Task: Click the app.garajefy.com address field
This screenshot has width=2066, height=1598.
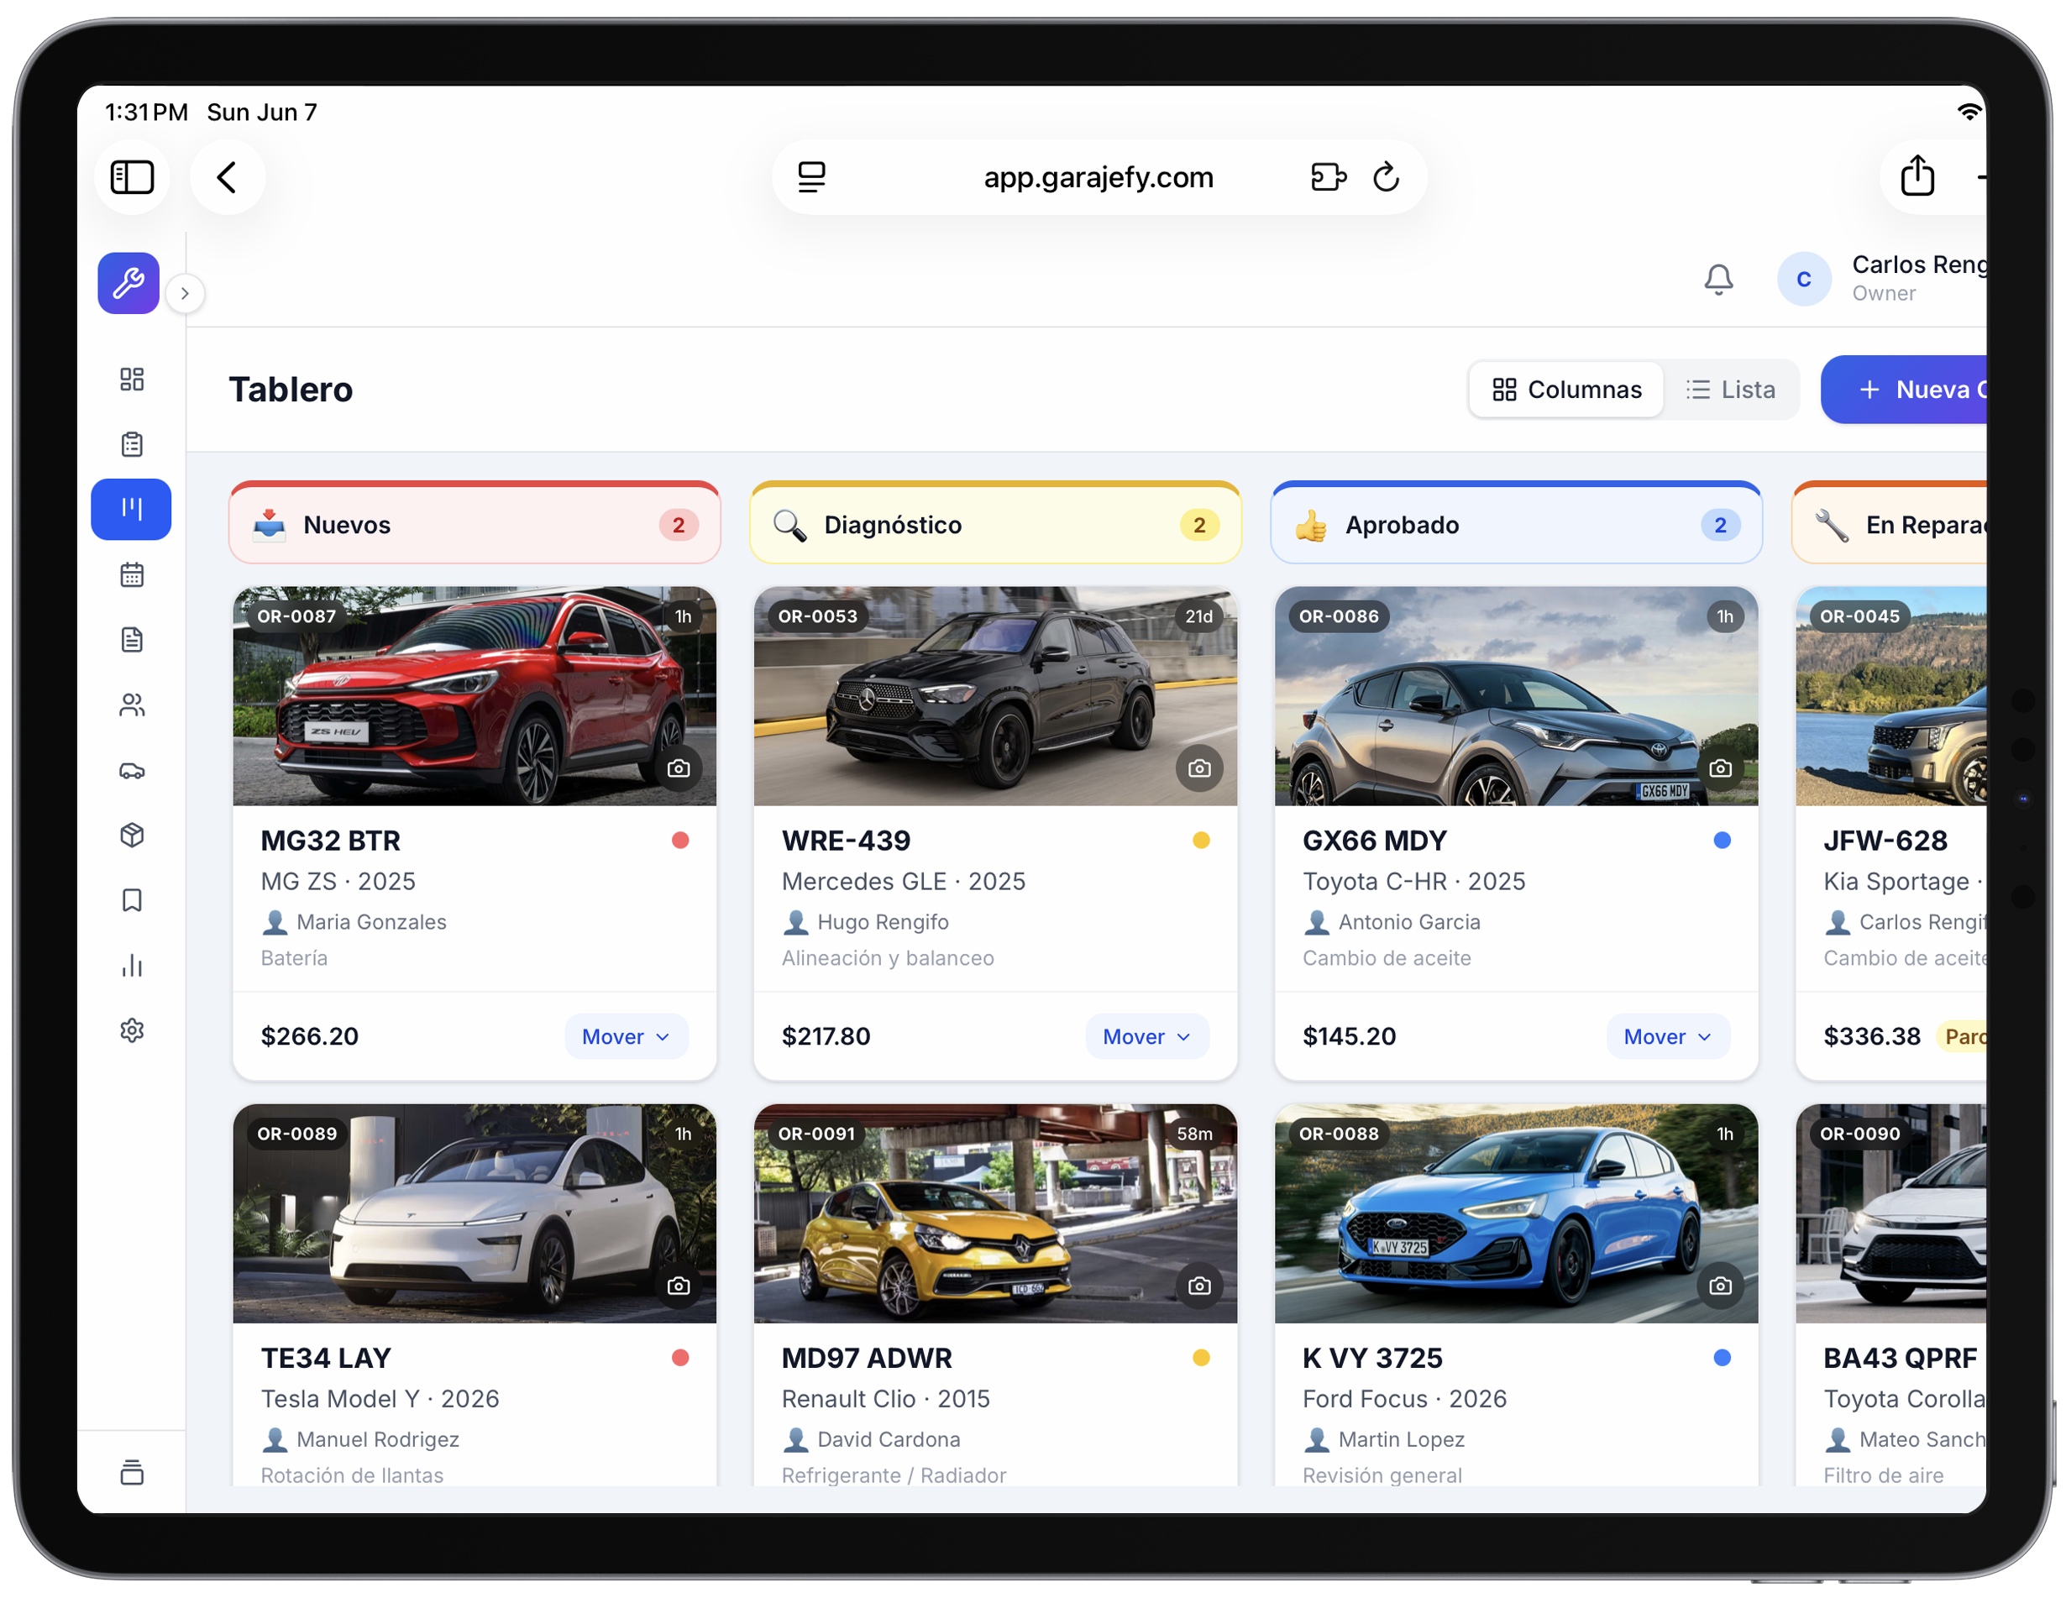Action: (1099, 177)
